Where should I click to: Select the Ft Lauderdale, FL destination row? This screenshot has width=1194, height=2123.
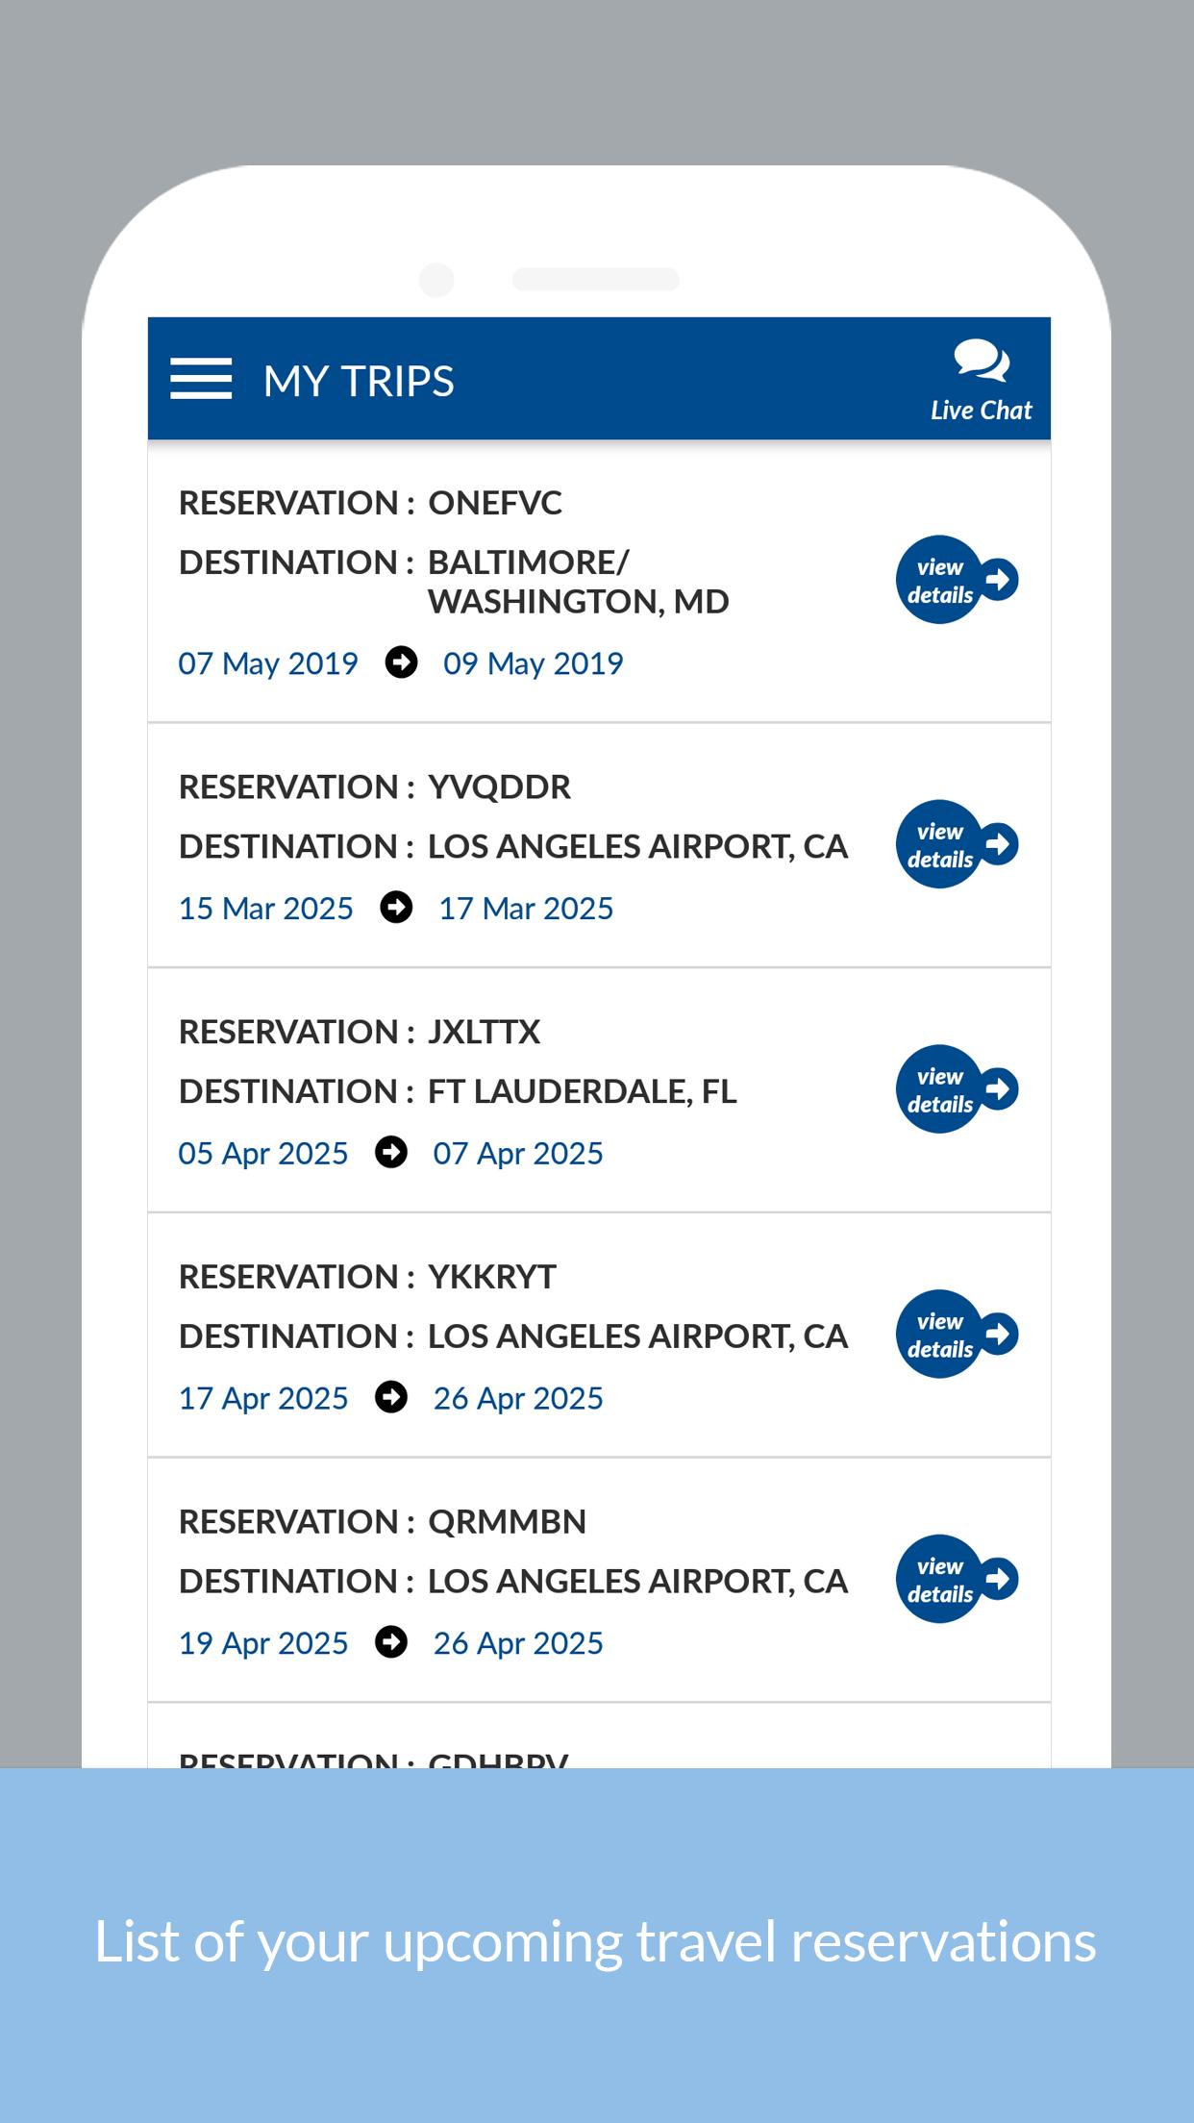coord(458,1091)
